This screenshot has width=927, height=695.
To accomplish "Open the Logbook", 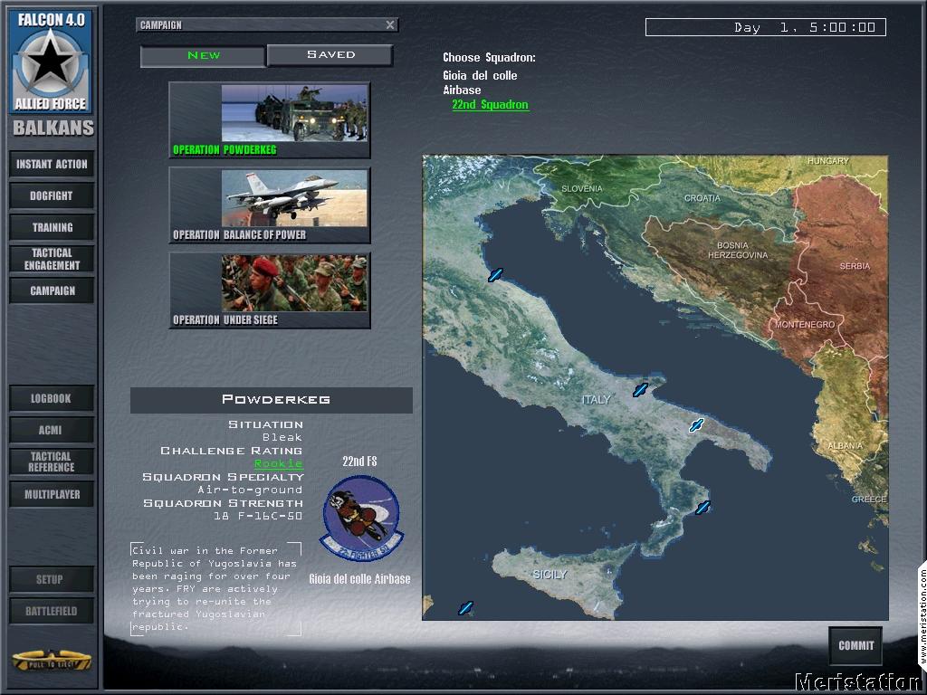I will (51, 398).
